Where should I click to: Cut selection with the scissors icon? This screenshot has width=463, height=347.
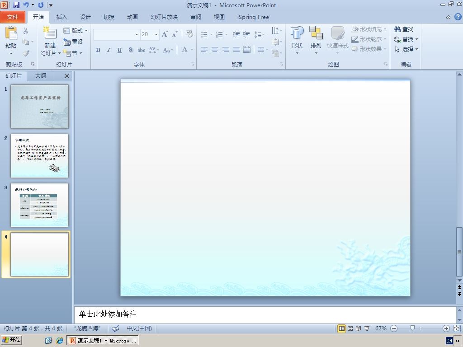(26, 31)
